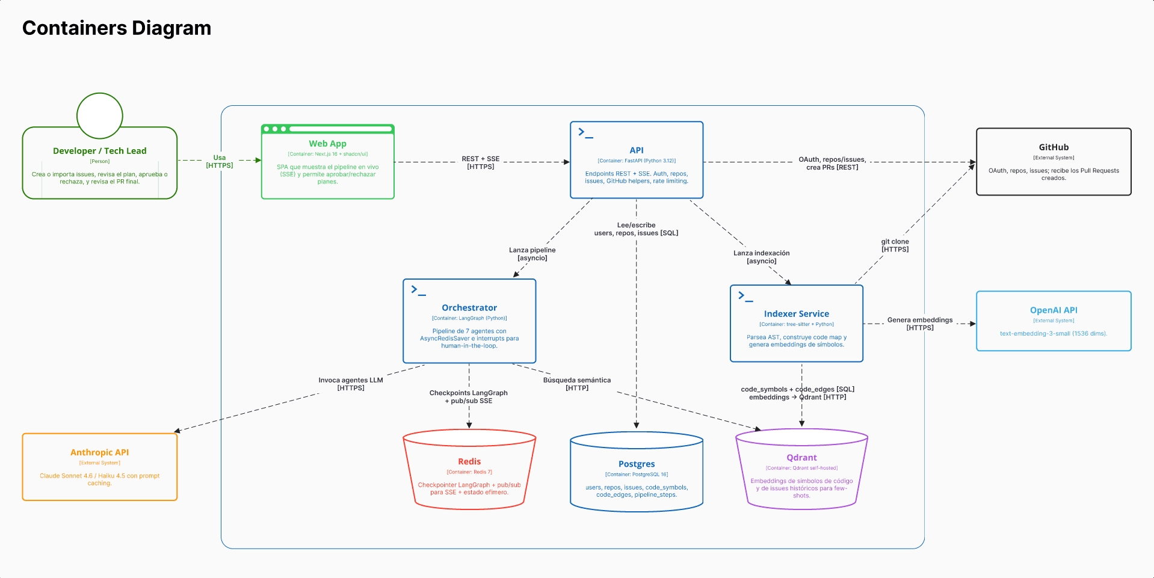Click '[External System]' tag under Anthropic API
The width and height of the screenshot is (1154, 578).
click(x=100, y=463)
